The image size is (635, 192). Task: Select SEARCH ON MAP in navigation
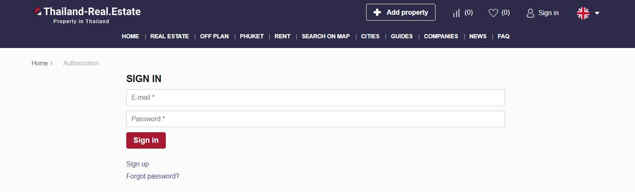click(325, 36)
